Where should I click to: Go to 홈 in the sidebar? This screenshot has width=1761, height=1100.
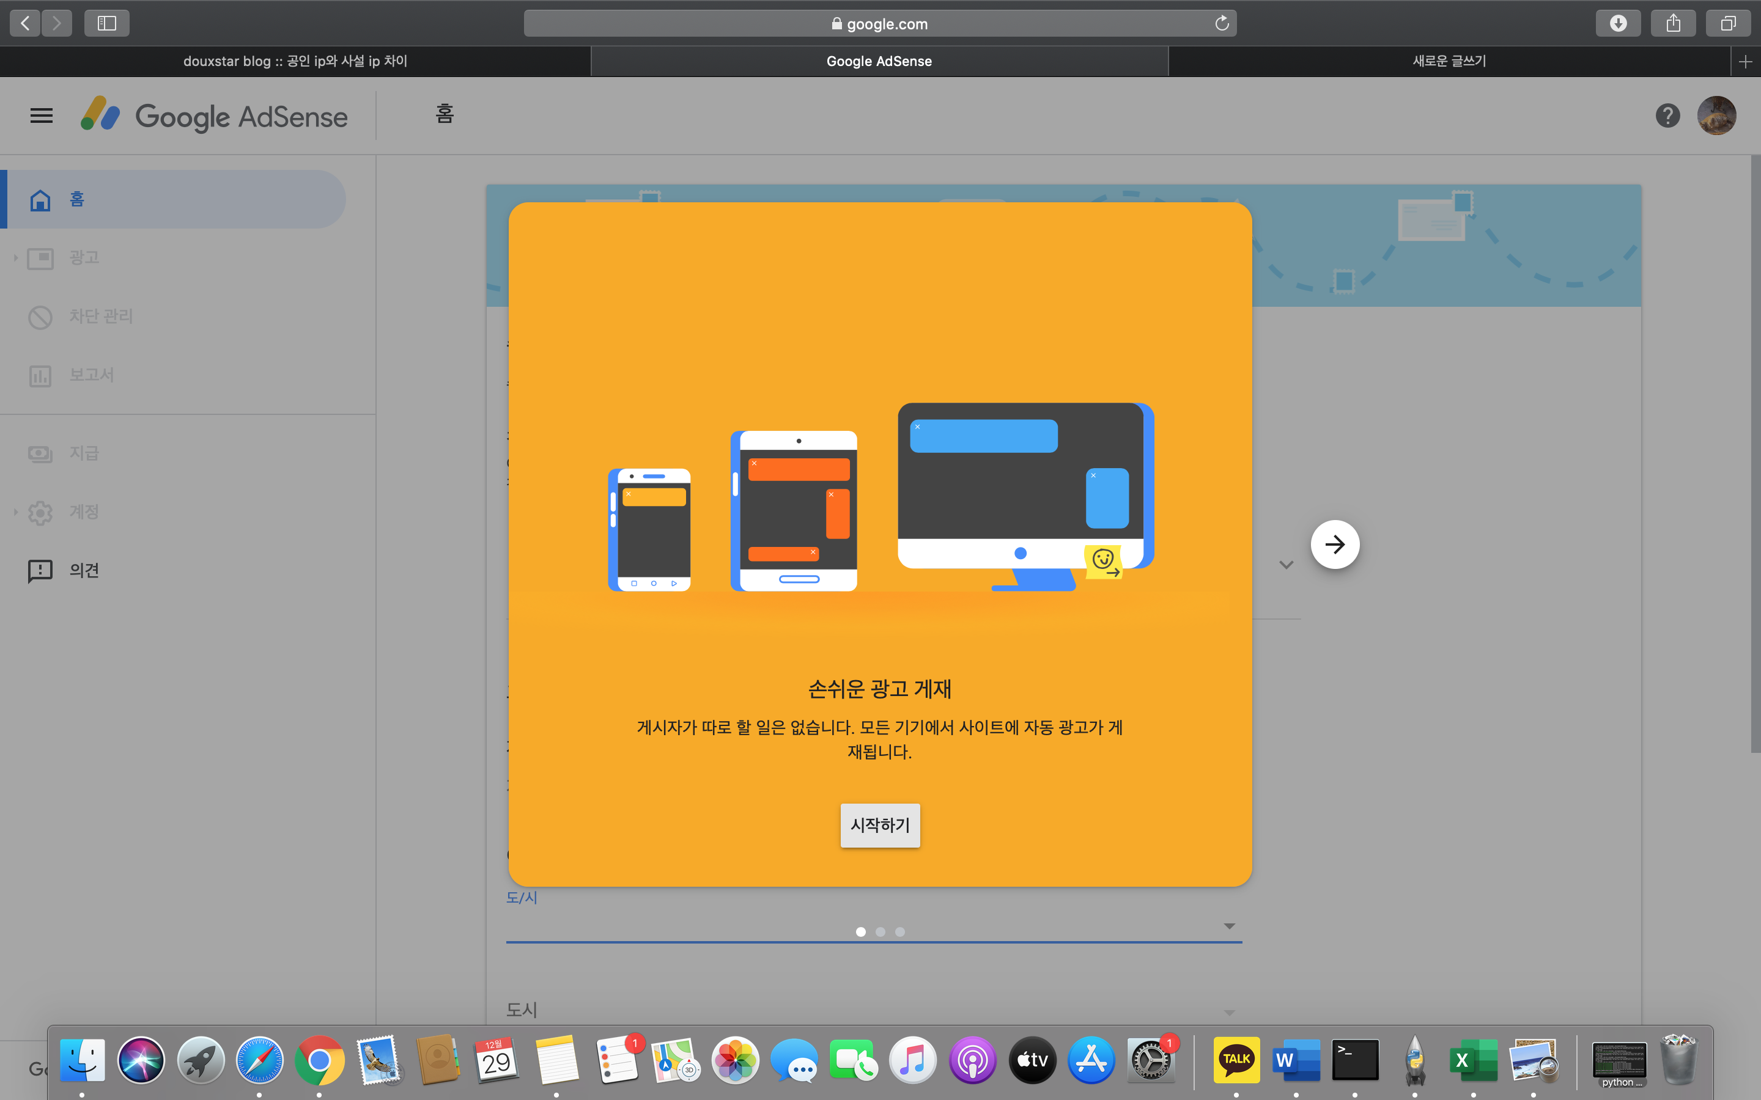pyautogui.click(x=76, y=199)
